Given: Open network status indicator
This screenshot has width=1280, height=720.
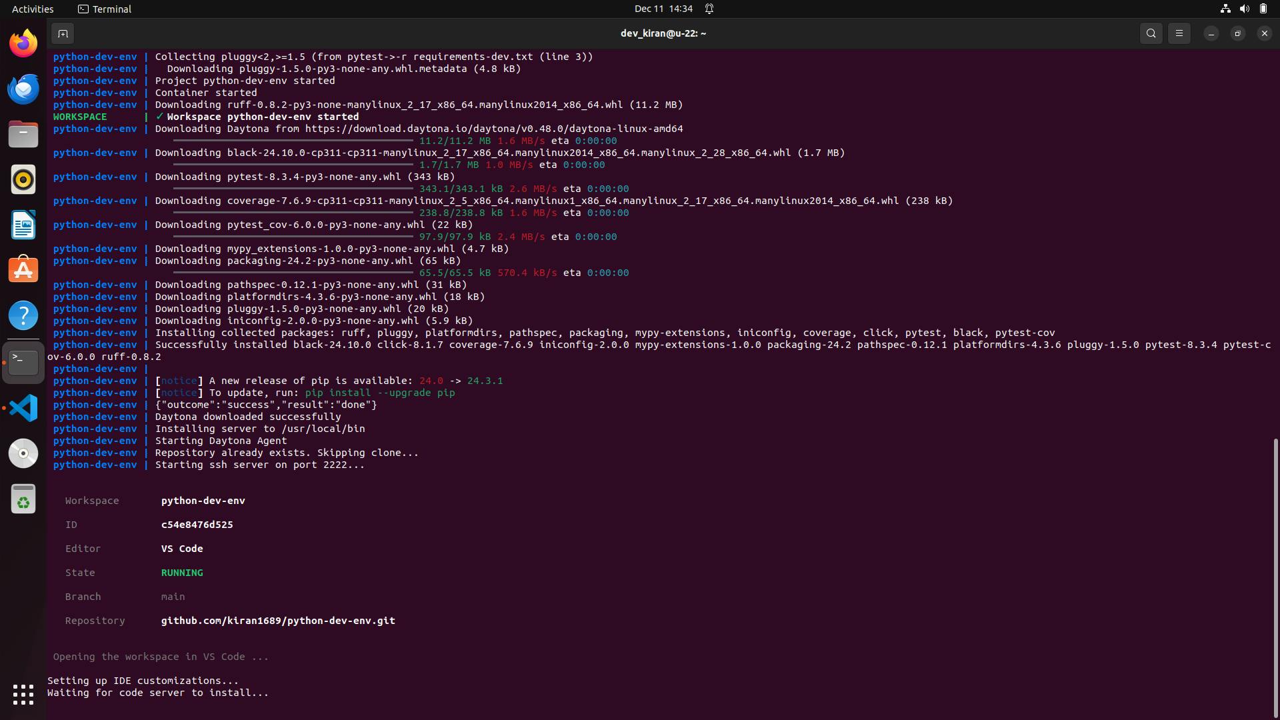Looking at the screenshot, I should (x=1225, y=9).
